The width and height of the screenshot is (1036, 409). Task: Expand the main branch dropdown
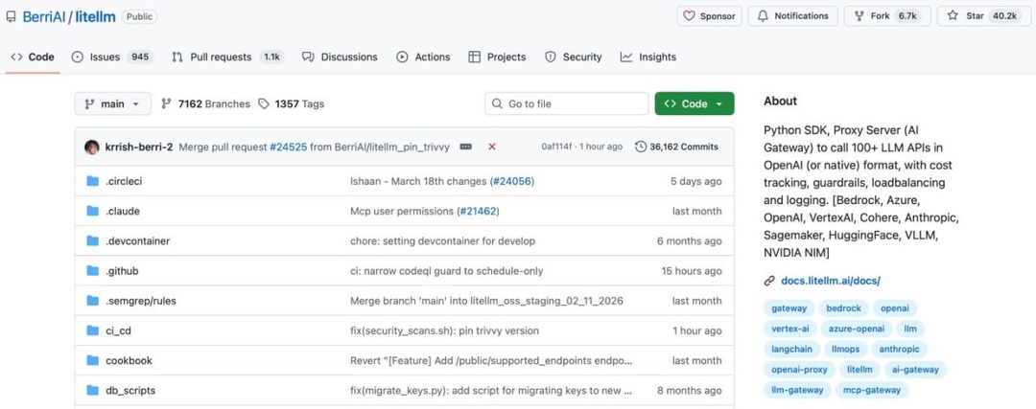click(x=112, y=103)
